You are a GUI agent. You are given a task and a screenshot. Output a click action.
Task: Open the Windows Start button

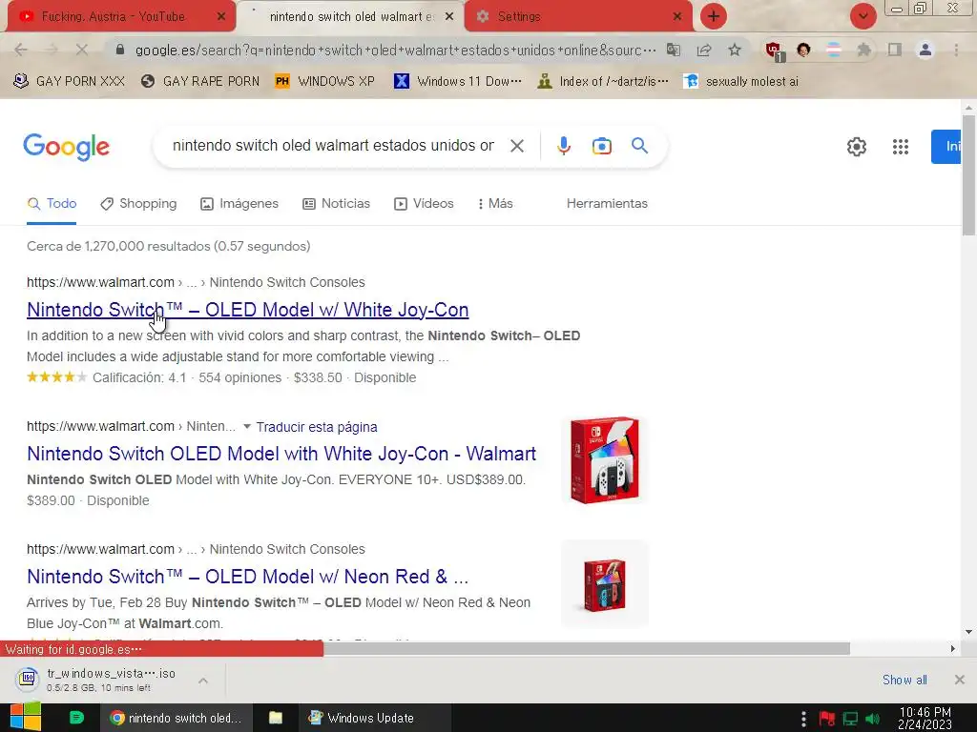[x=26, y=717]
